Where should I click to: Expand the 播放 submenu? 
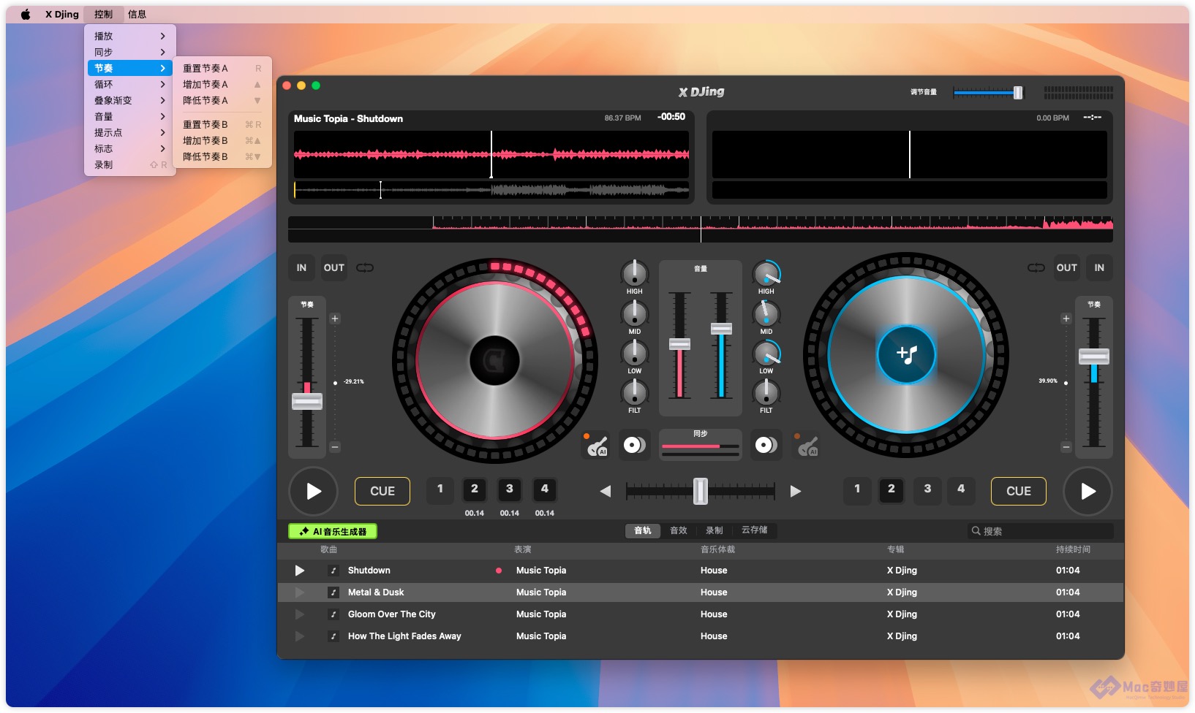[x=130, y=36]
